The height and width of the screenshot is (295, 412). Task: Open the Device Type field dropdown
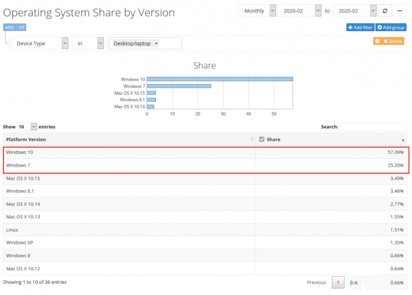click(40, 44)
